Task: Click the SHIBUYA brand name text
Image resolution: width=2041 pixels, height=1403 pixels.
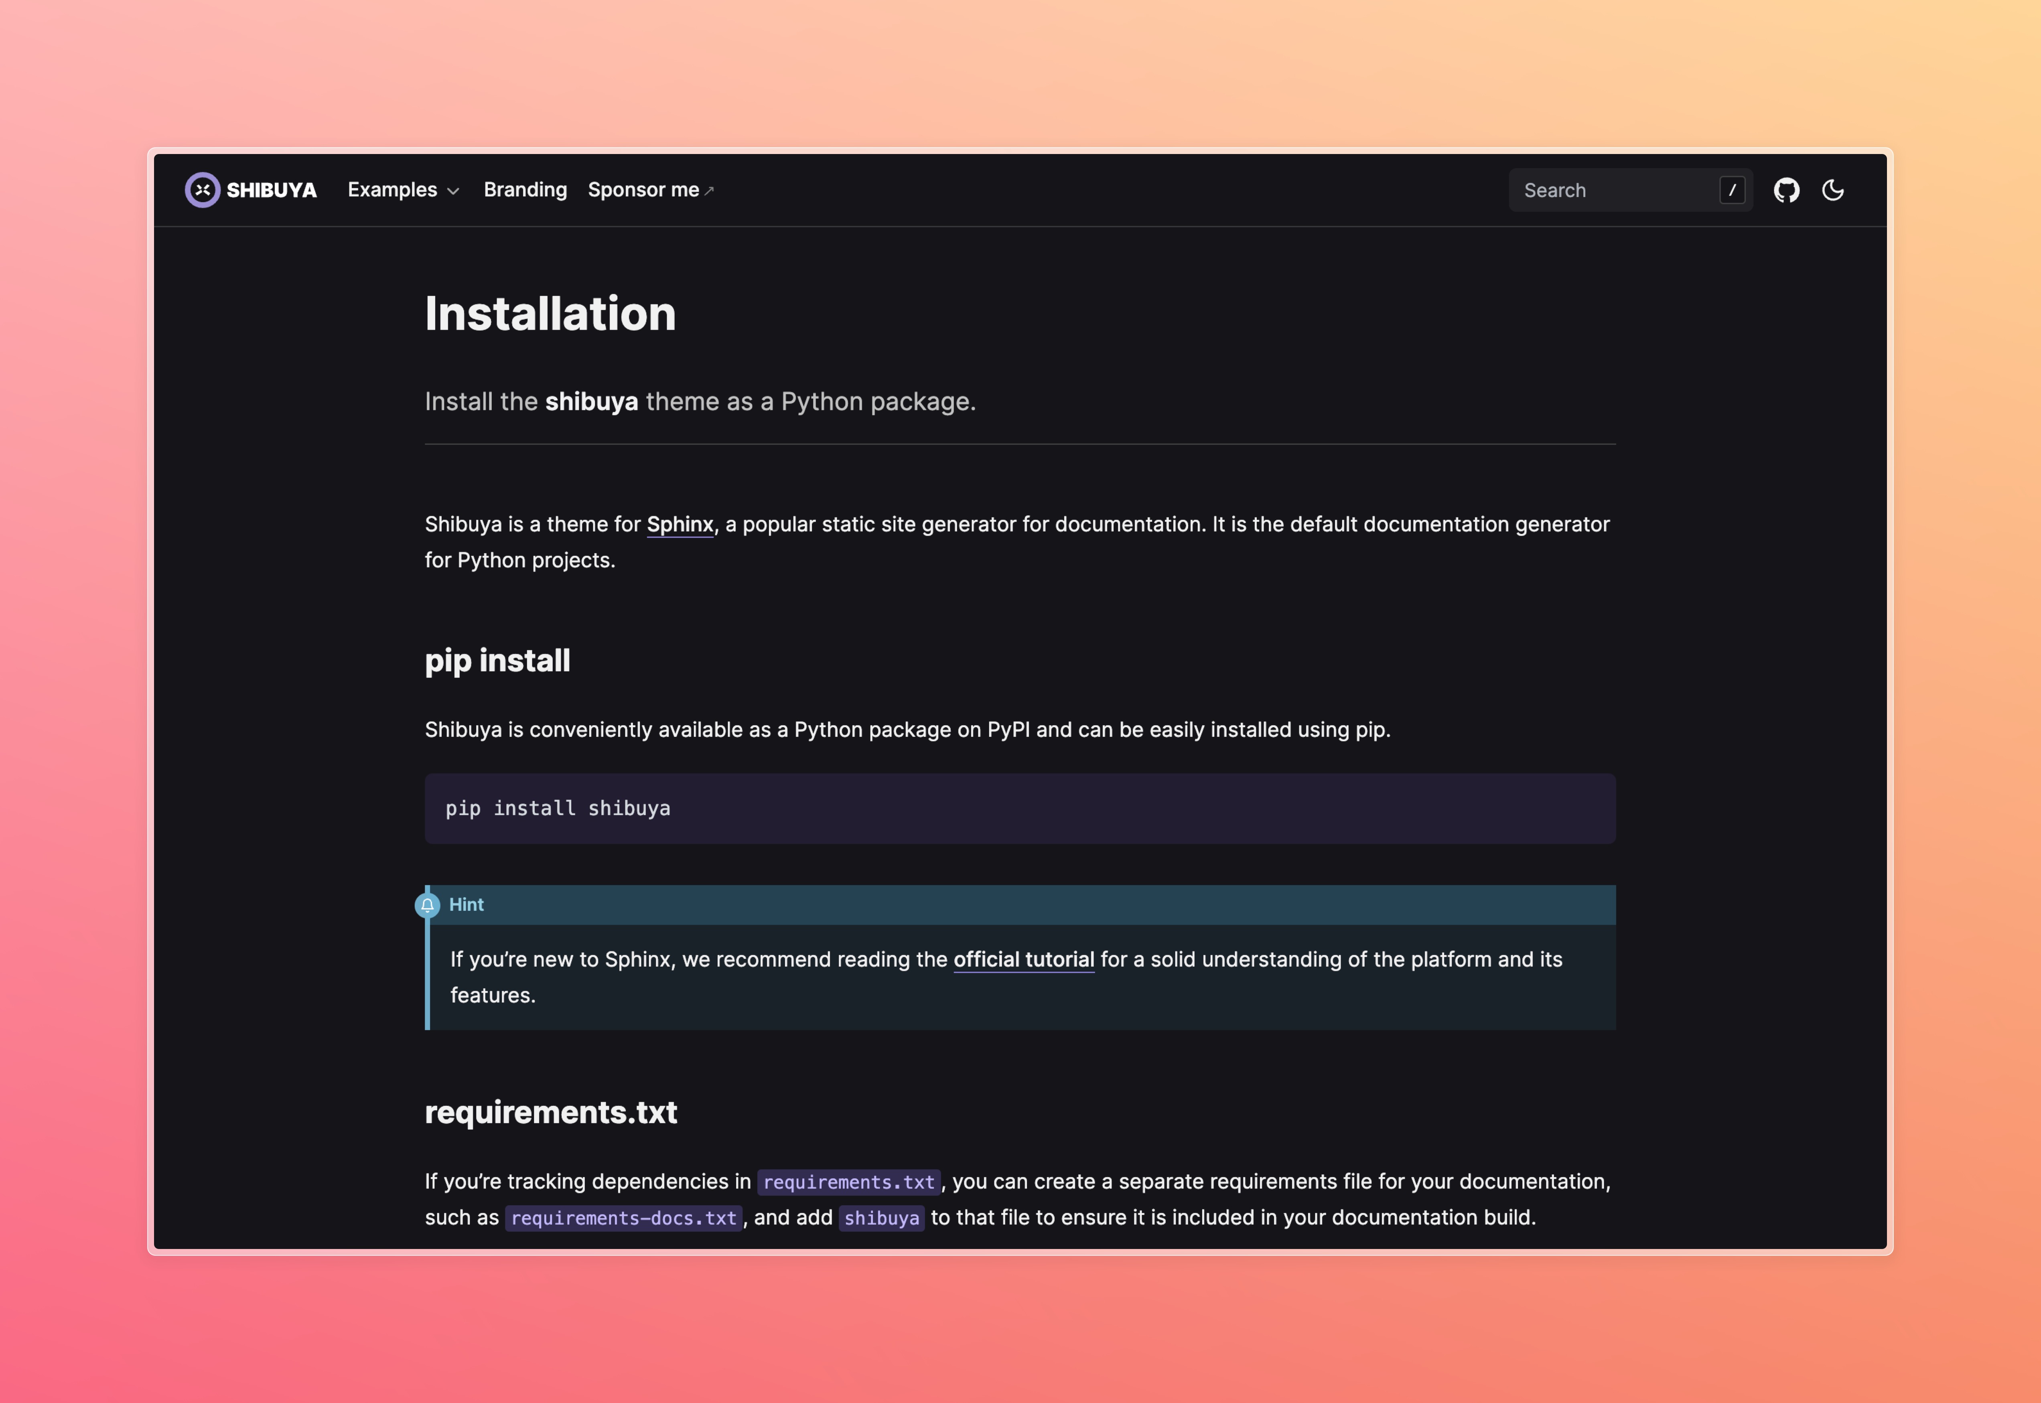Action: (272, 190)
